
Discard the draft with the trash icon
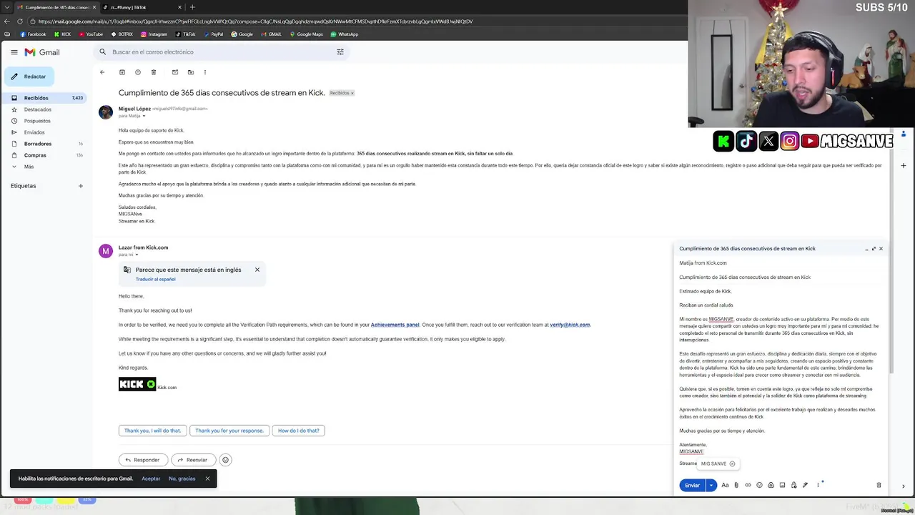point(879,485)
